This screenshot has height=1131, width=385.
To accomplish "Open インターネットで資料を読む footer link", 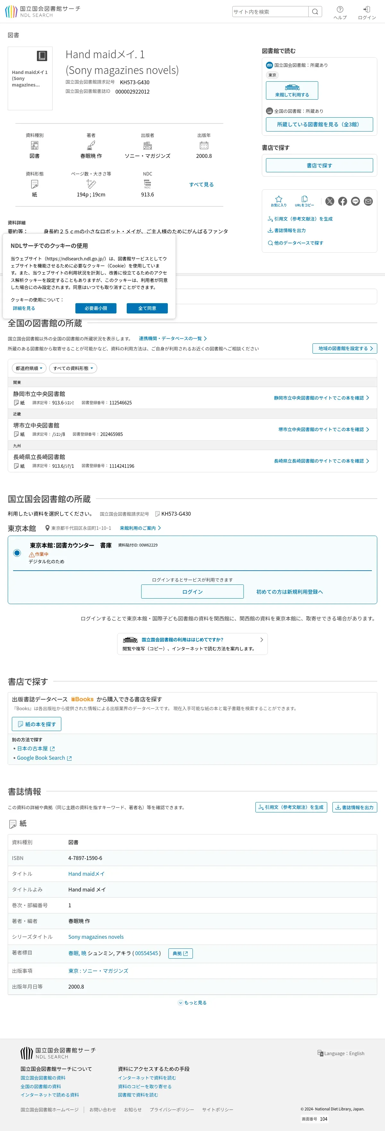I will point(147,1077).
